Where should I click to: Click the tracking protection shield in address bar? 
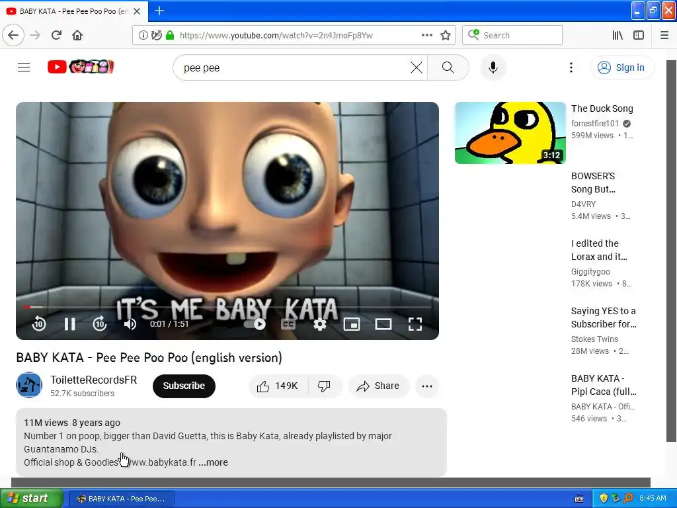[157, 36]
